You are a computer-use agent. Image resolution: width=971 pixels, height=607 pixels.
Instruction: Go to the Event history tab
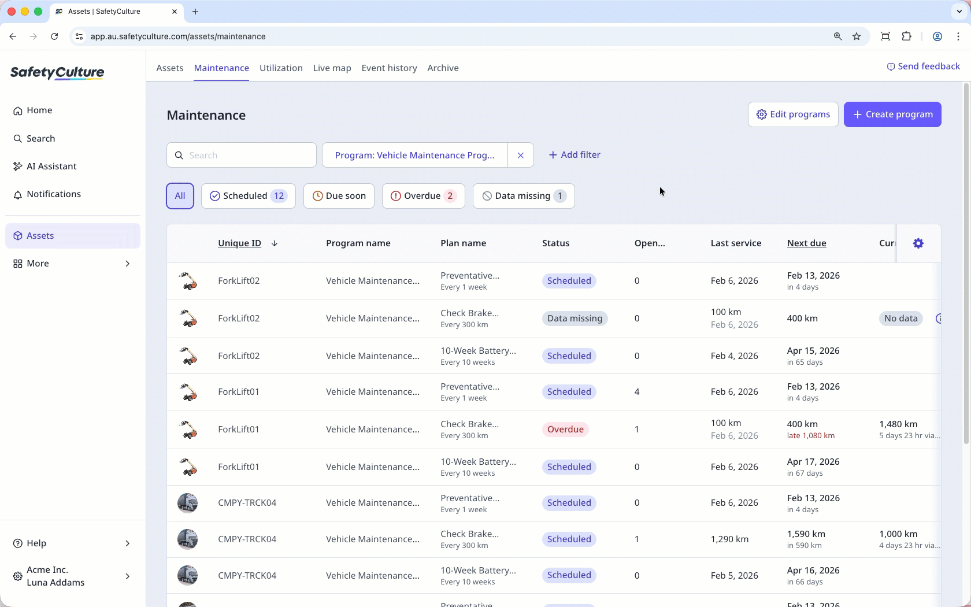click(x=389, y=68)
